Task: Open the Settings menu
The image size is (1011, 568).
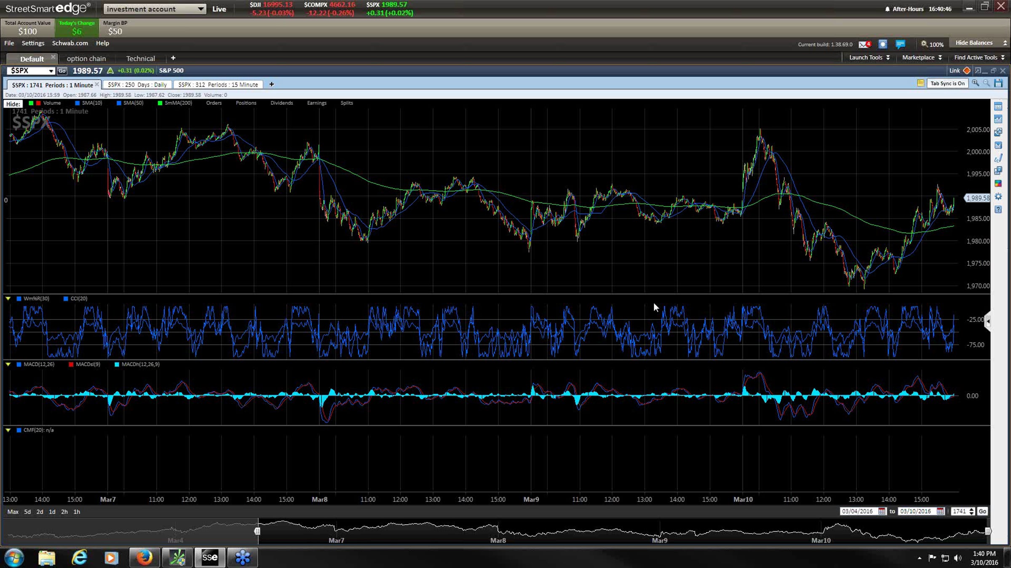Action: pos(33,43)
